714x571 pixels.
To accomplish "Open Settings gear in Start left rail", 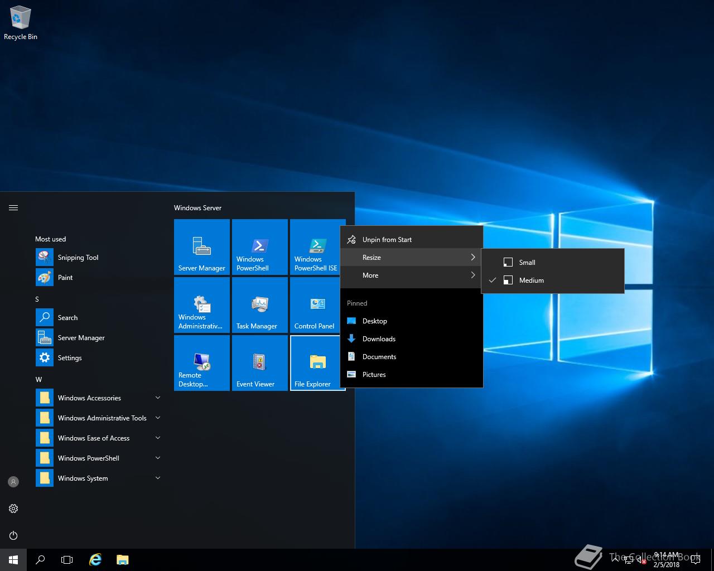I will click(x=13, y=509).
